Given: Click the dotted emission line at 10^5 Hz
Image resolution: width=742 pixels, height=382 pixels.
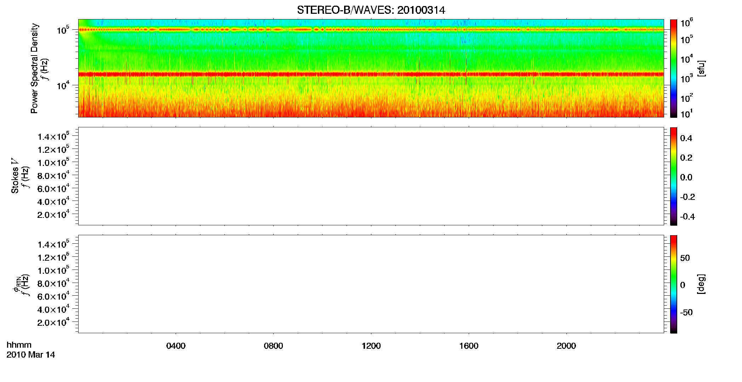Looking at the screenshot, I should tap(371, 30).
